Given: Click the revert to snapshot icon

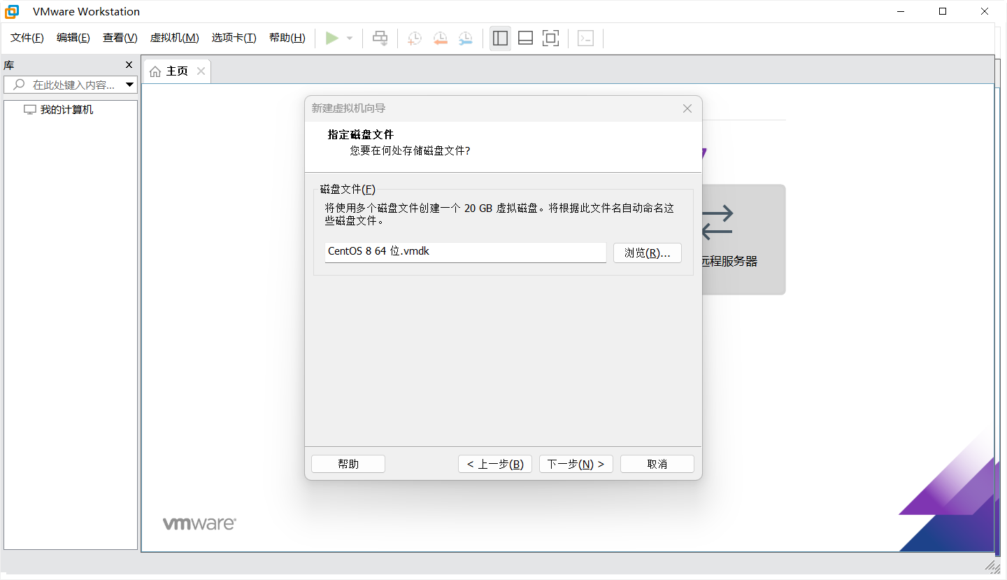Looking at the screenshot, I should [x=440, y=38].
